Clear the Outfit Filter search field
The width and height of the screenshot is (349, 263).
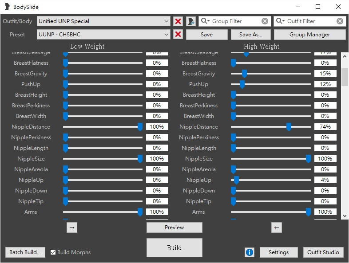340,21
